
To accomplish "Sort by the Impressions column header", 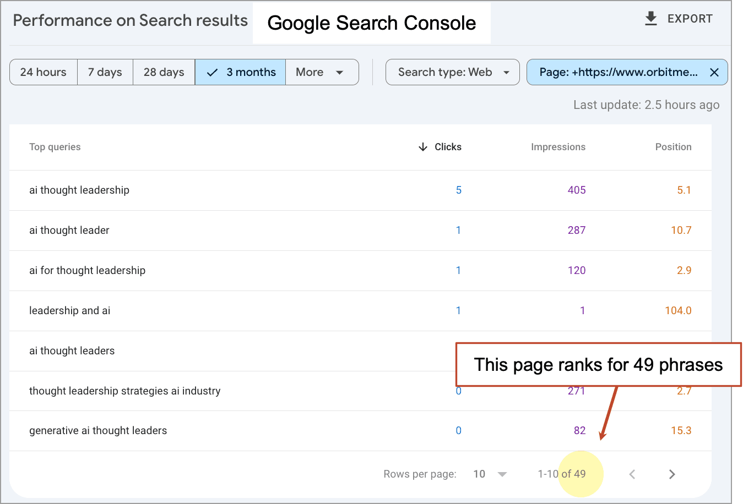I will (558, 147).
